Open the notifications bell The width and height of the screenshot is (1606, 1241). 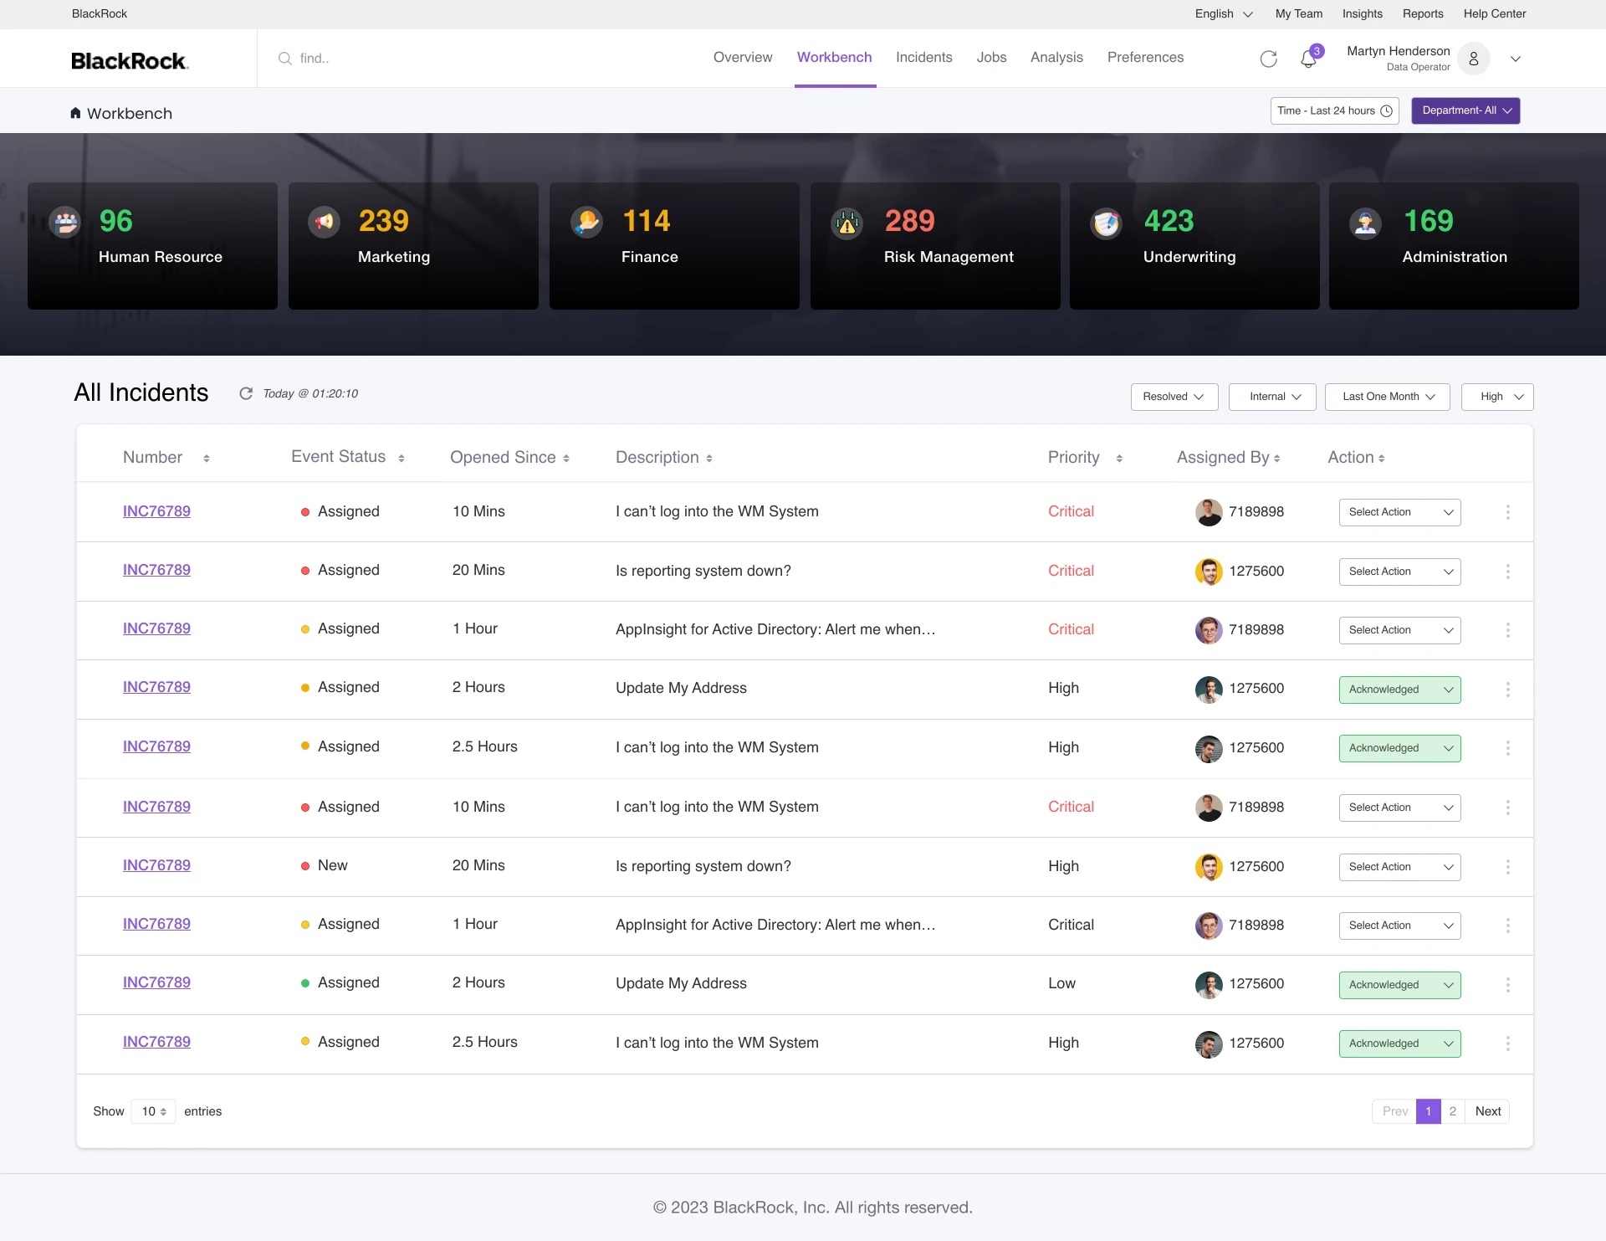click(x=1309, y=59)
